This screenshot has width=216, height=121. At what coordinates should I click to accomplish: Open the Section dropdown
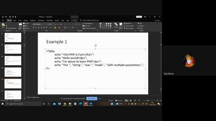tap(26, 28)
